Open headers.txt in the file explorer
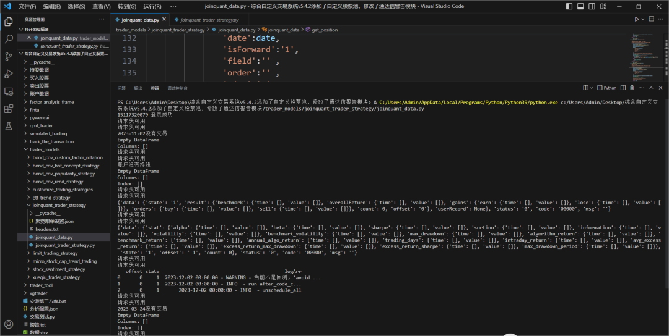Image resolution: width=669 pixels, height=336 pixels. (x=46, y=229)
